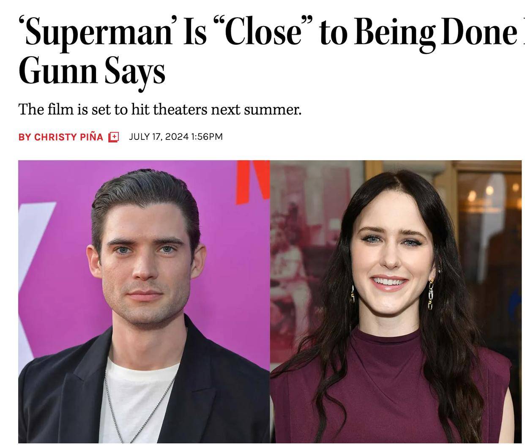Open the photo of woman in burgundy top

(396, 302)
